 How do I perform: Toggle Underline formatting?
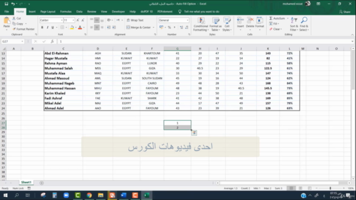coord(53,27)
